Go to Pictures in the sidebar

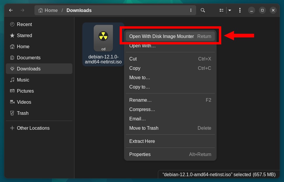coord(39,91)
